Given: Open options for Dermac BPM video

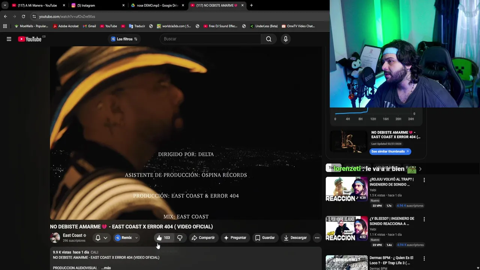Looking at the screenshot, I should point(424,259).
